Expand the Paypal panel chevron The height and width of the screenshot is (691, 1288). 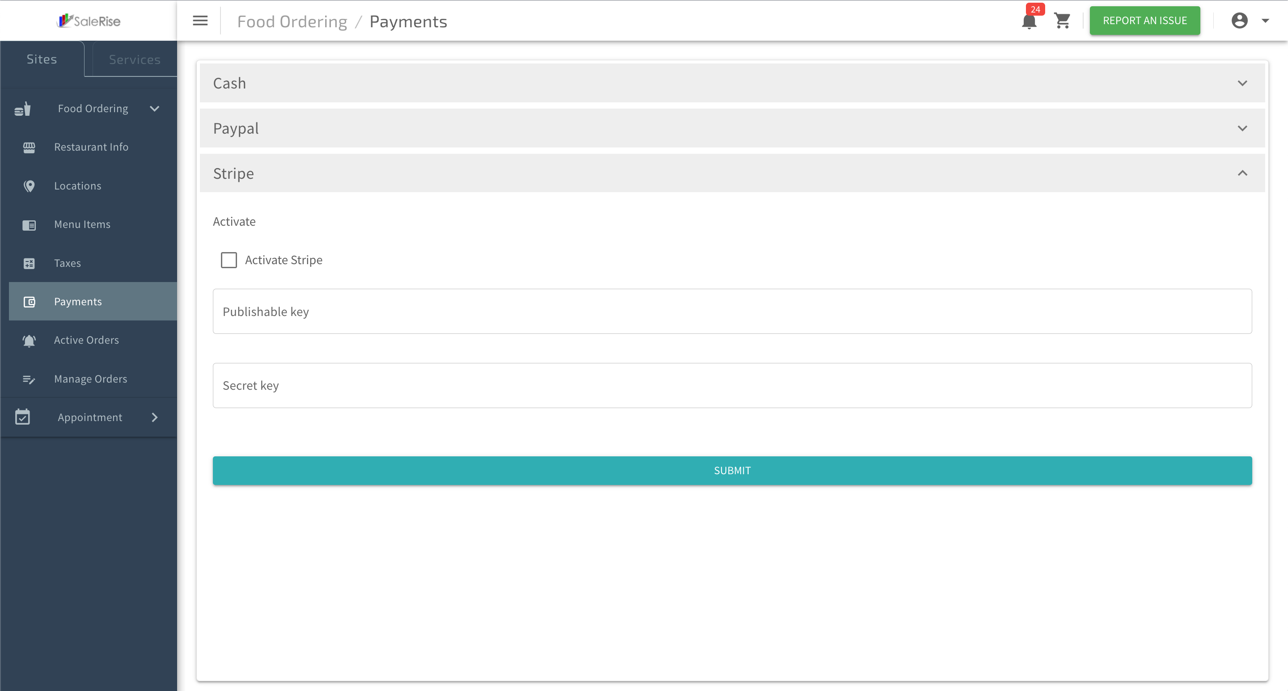click(1242, 128)
